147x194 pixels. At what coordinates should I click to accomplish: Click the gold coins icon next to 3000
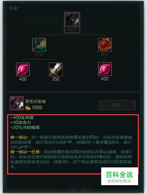pos(28,108)
